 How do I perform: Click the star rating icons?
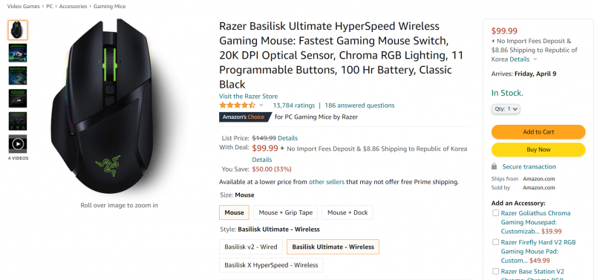(x=237, y=105)
